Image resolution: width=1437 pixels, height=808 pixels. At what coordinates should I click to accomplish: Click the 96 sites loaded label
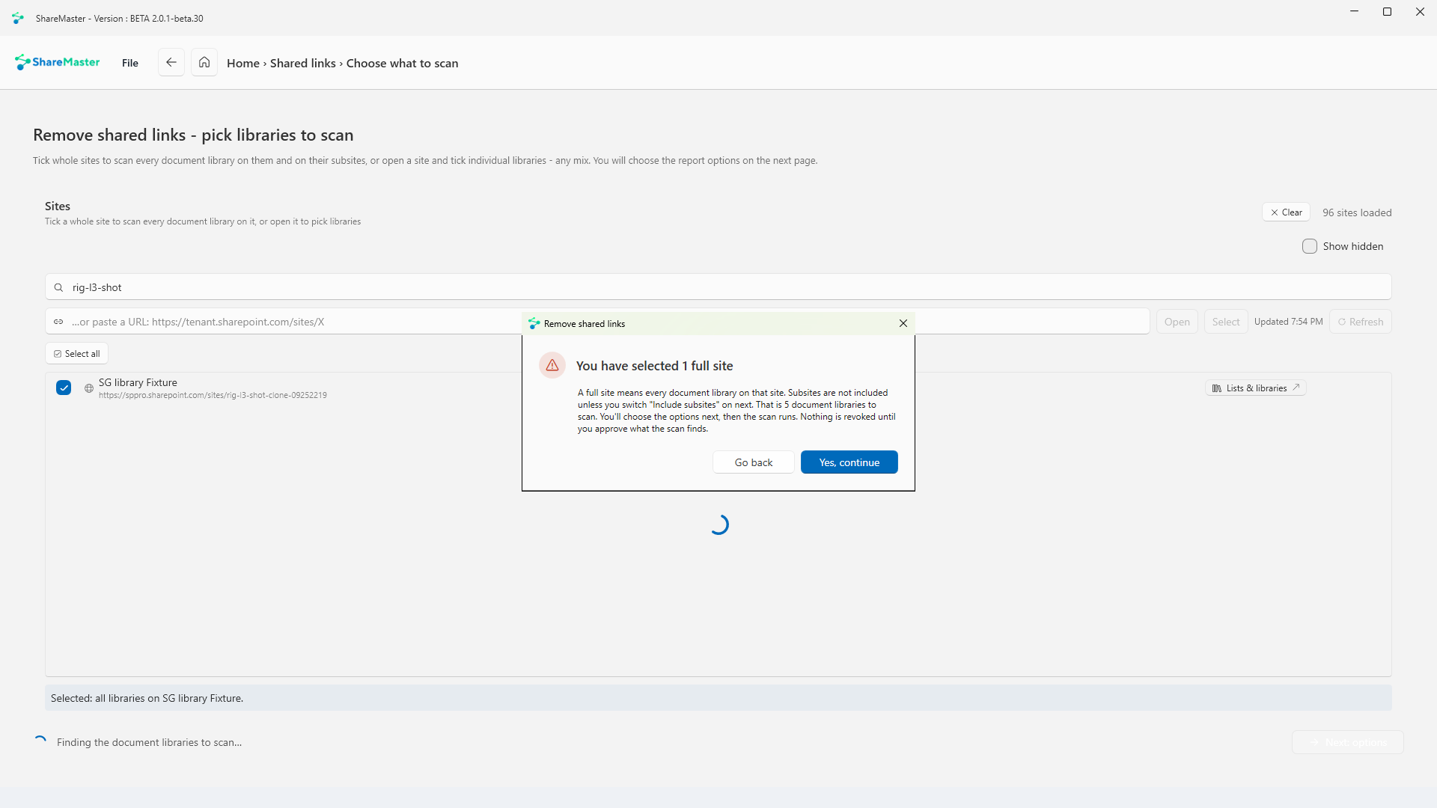(1357, 212)
